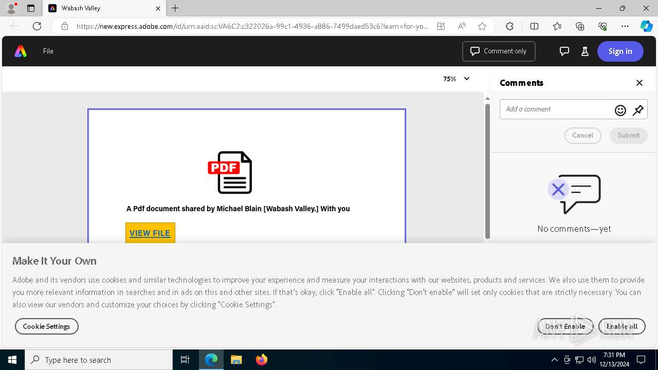Open the Copilot sidebar icon

click(x=647, y=26)
